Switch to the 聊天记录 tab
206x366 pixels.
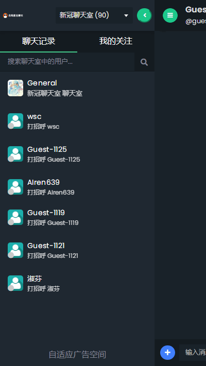click(39, 41)
